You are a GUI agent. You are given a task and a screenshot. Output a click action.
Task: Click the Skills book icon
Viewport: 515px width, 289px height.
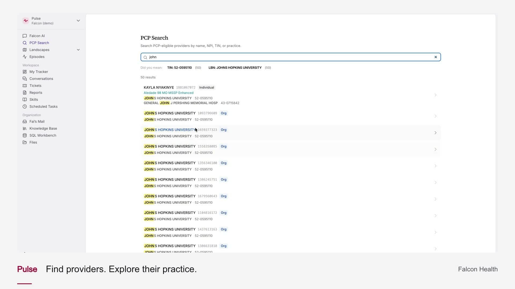click(x=25, y=100)
